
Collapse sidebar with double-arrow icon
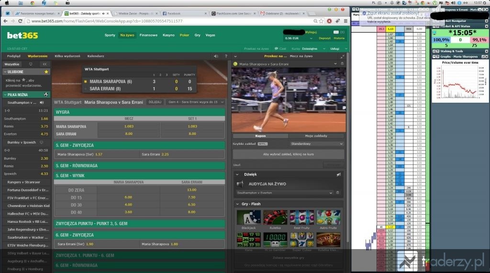pos(45,64)
